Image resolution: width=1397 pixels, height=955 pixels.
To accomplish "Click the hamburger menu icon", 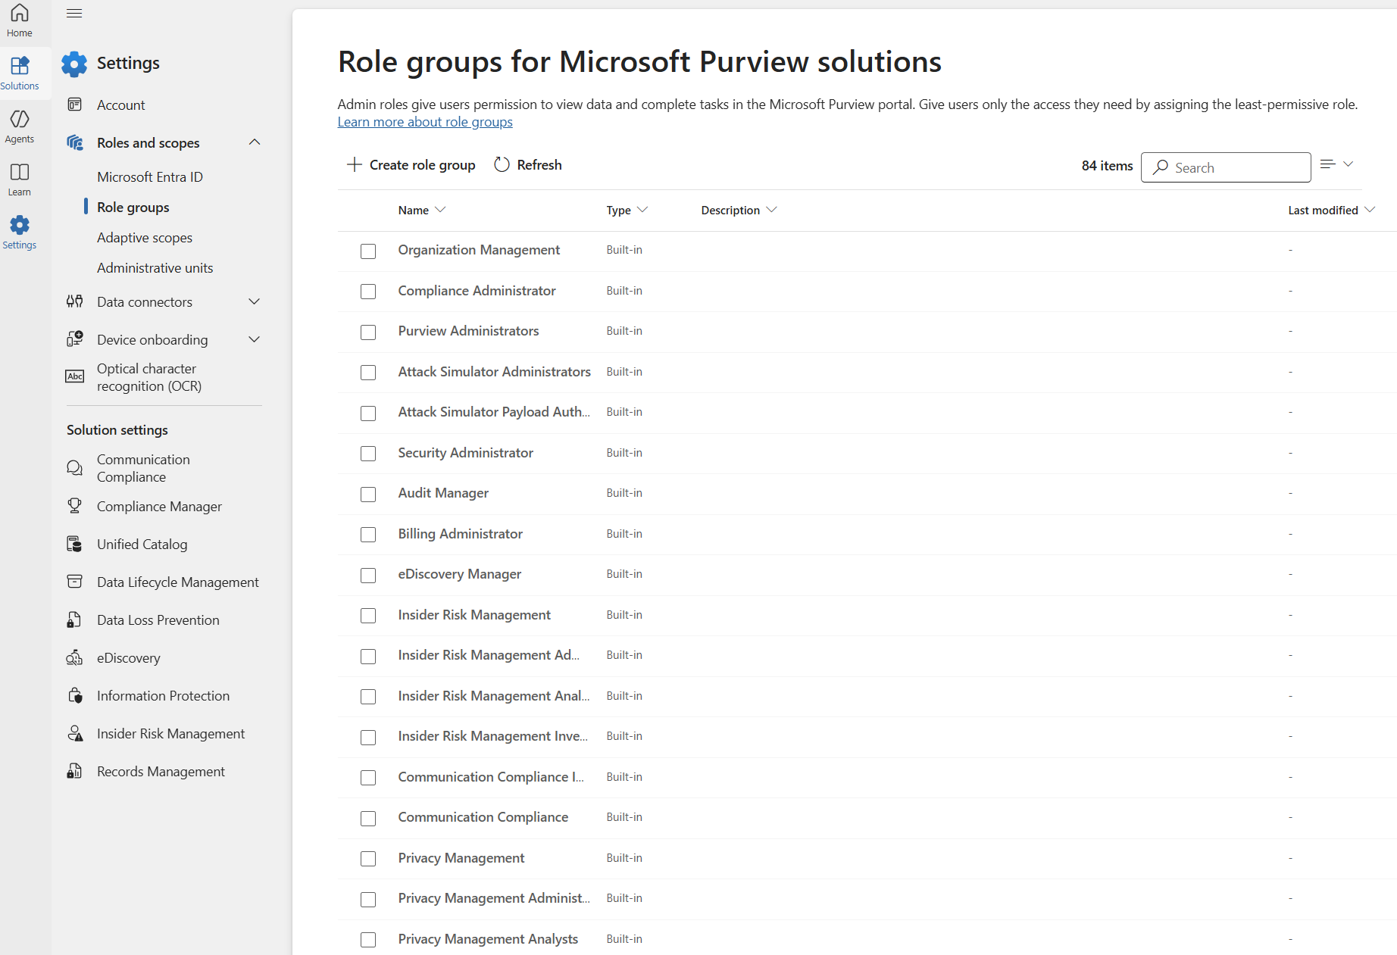I will point(73,13).
